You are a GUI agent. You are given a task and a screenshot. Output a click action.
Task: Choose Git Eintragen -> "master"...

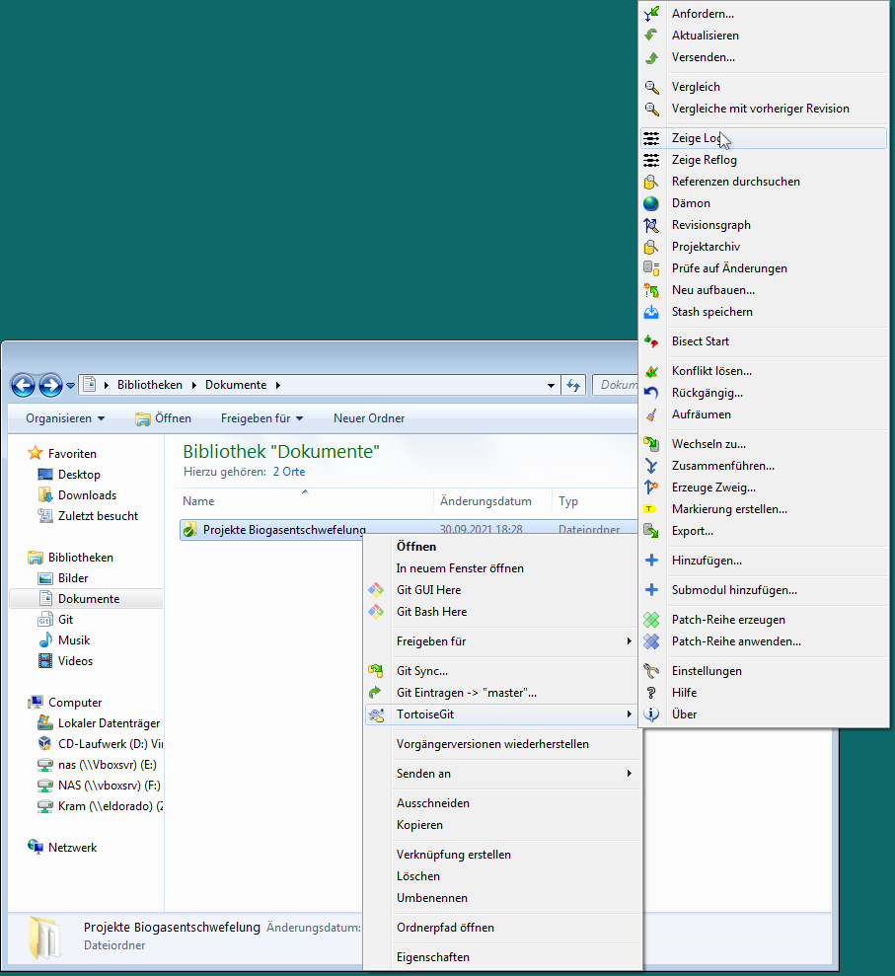point(503,693)
